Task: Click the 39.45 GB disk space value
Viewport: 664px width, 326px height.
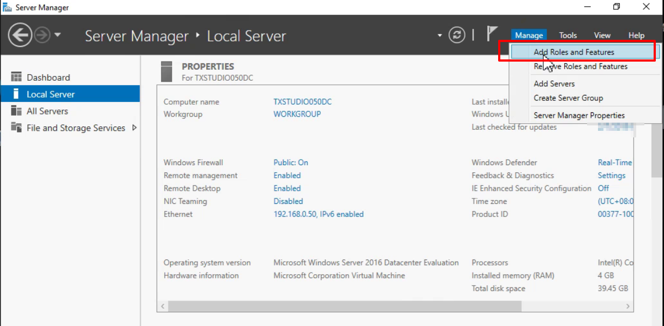Action: coord(613,288)
